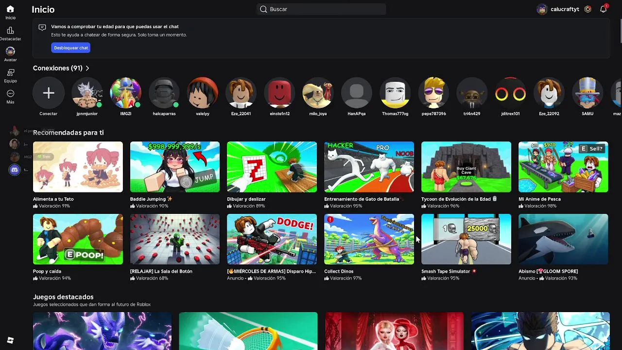Screen dimensions: 622x350
Task: Click the Roblox Studio icon at bottom-left
Action: click(x=10, y=340)
